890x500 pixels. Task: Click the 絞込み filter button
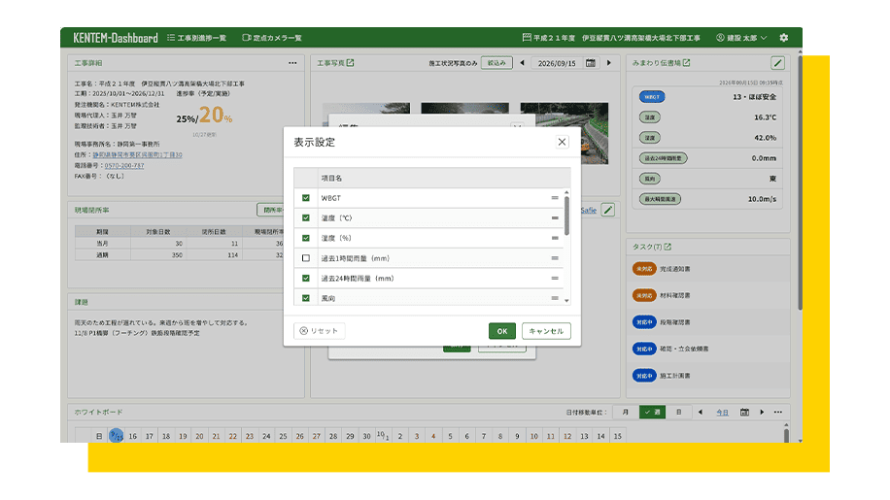click(496, 63)
